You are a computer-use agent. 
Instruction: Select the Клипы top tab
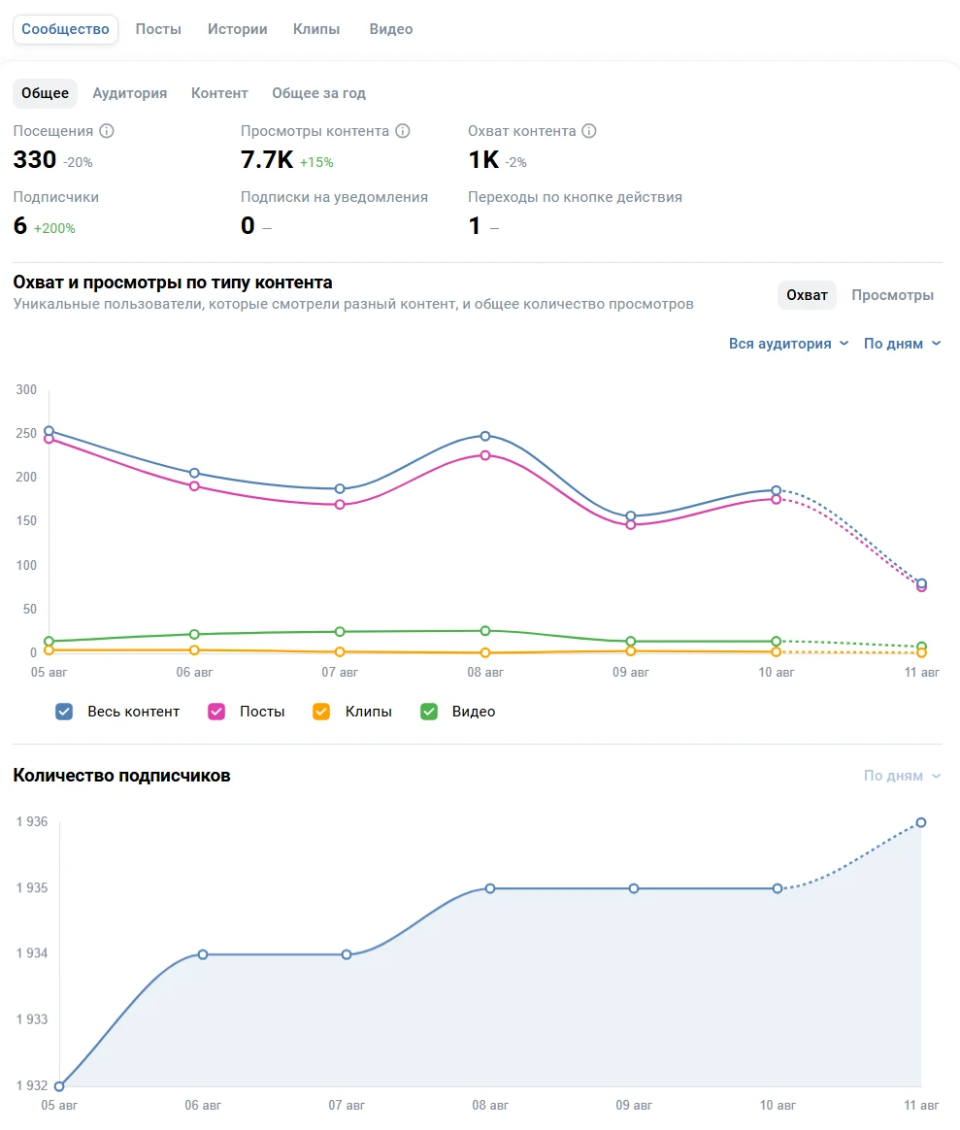pos(316,29)
